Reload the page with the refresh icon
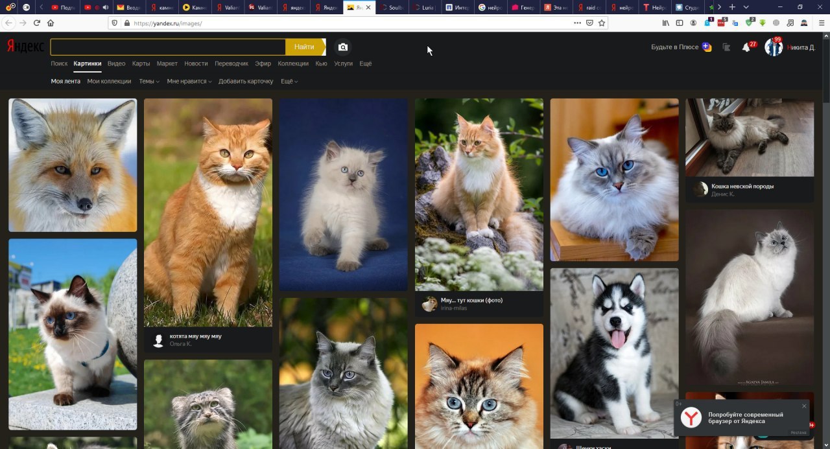 36,23
